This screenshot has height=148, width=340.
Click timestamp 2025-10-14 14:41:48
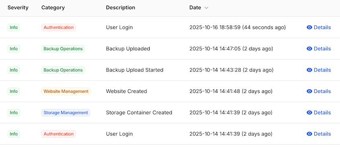pyautogui.click(x=231, y=91)
